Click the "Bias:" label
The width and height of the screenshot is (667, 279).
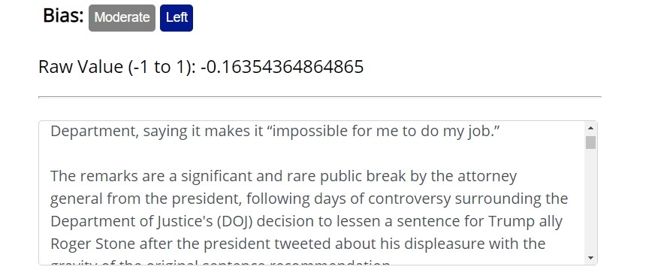click(63, 16)
